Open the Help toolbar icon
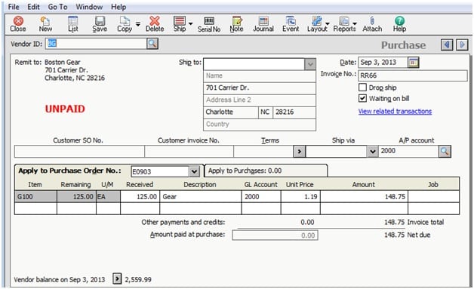 coord(399,24)
